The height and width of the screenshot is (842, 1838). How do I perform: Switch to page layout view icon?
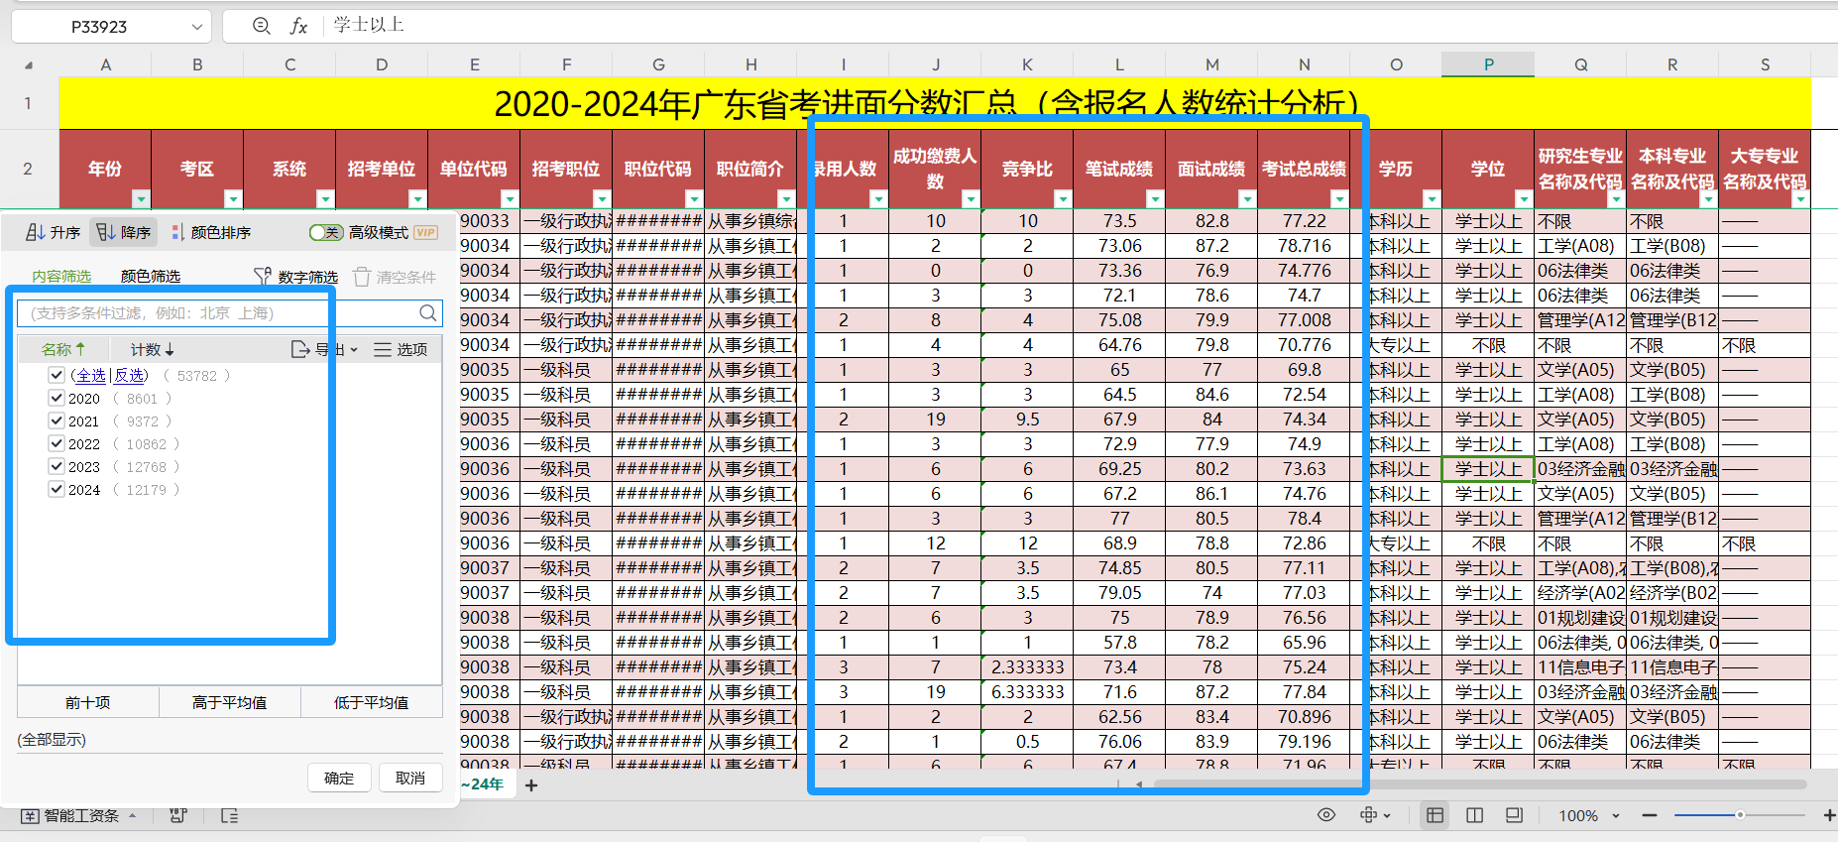(1474, 815)
